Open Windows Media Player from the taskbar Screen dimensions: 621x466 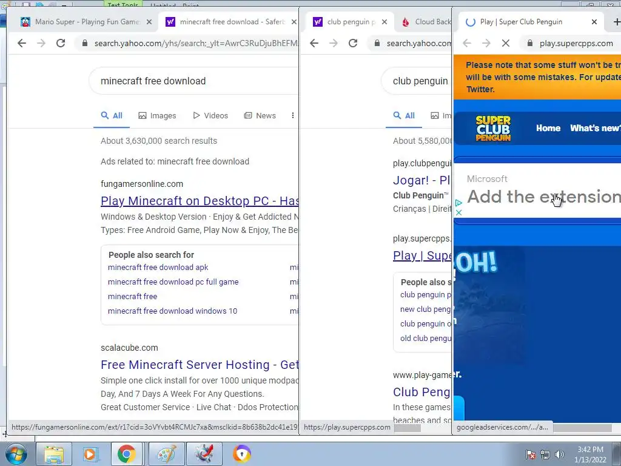pyautogui.click(x=90, y=454)
